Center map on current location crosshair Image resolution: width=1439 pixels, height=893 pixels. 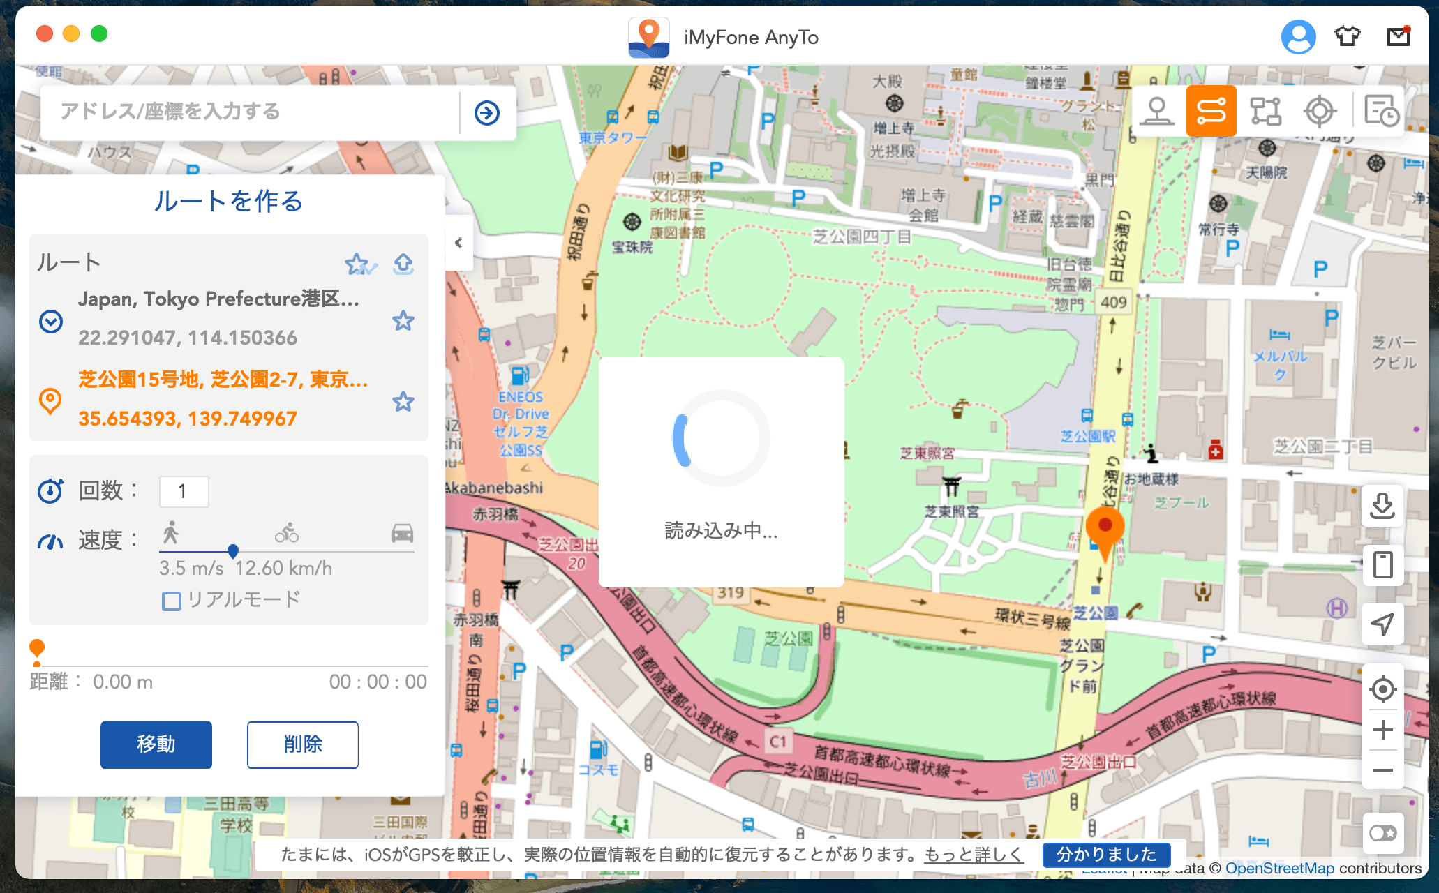pyautogui.click(x=1382, y=689)
